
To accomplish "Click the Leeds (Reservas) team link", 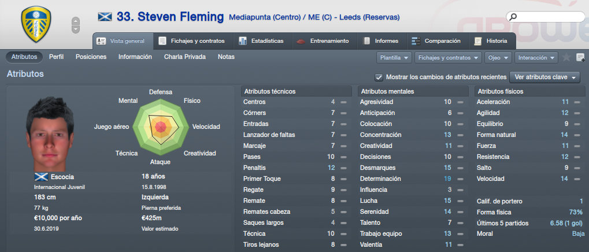I will point(369,17).
